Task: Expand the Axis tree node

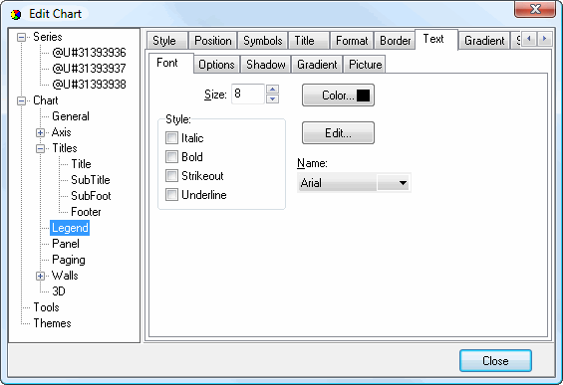Action: point(40,132)
